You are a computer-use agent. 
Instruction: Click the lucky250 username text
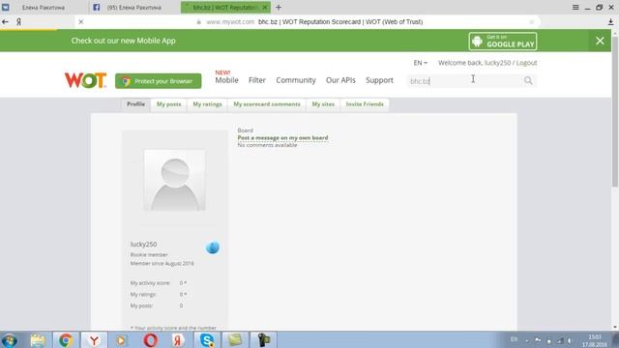(x=144, y=245)
